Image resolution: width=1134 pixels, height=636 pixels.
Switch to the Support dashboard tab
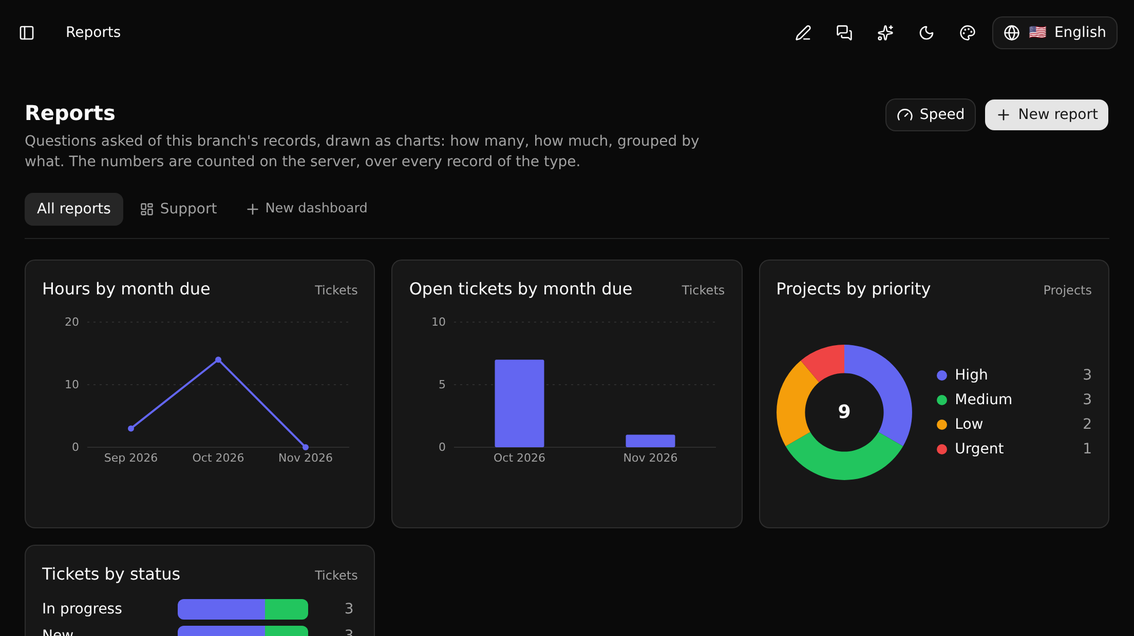178,209
